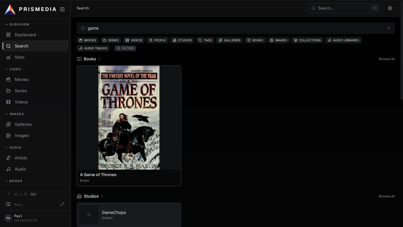Collapse the Books sidebar section

pos(14,181)
